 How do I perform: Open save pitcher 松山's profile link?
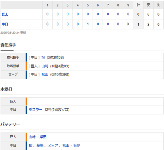(x=45, y=74)
